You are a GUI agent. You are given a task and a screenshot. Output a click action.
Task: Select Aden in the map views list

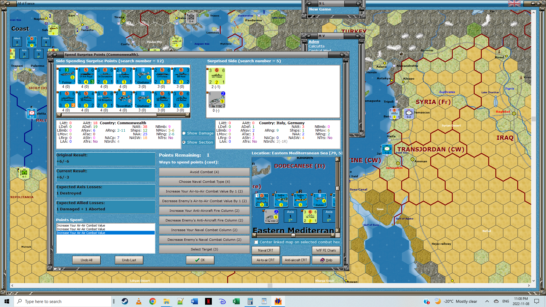pos(314,42)
